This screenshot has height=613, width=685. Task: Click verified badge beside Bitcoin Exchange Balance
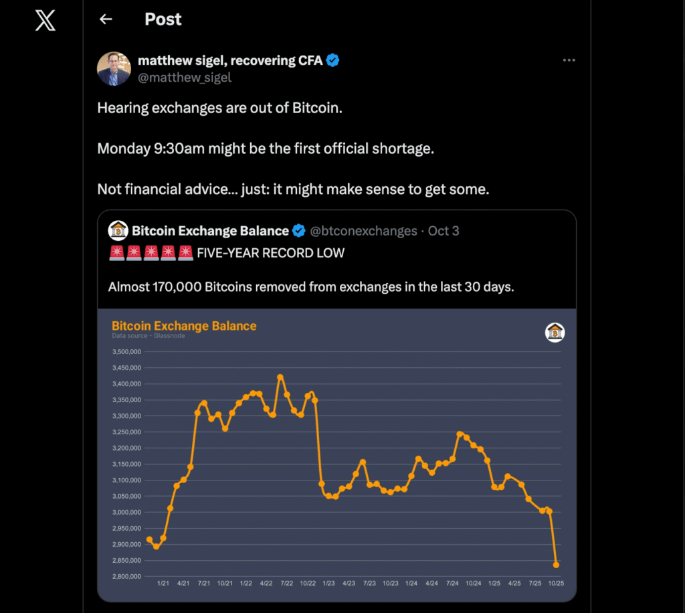pos(299,231)
